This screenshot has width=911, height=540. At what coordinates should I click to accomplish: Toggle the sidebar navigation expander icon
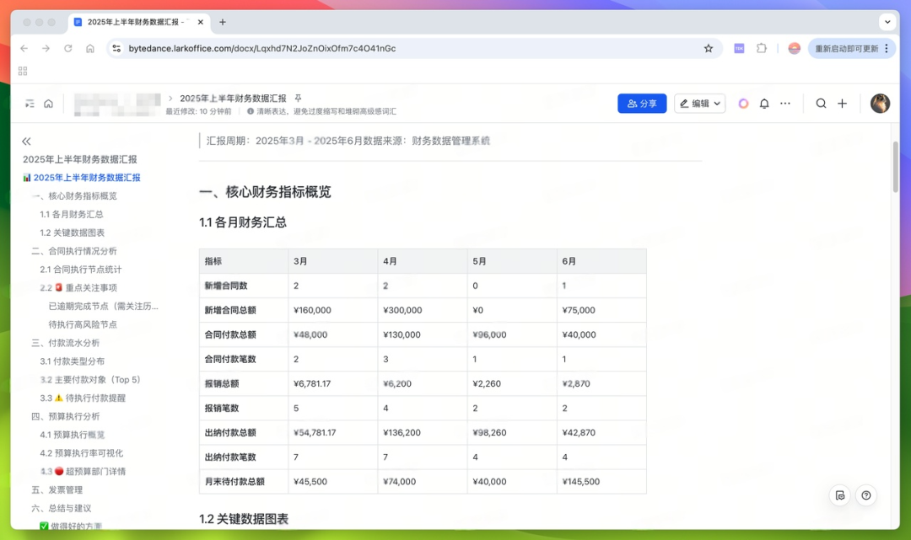(30, 104)
